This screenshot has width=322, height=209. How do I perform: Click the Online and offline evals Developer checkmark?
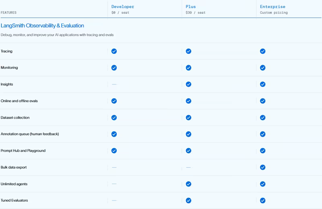tap(114, 101)
